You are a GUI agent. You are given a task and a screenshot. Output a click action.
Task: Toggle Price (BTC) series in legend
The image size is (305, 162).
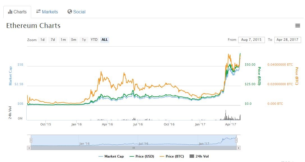[171, 156]
